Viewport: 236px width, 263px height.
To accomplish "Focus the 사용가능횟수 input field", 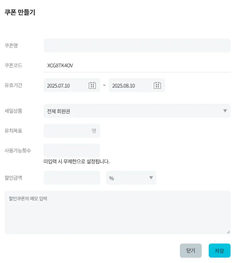I will pos(72,150).
